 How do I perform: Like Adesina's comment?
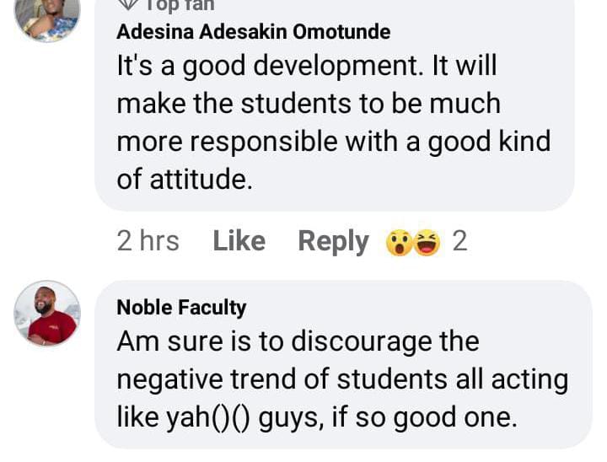tap(239, 242)
